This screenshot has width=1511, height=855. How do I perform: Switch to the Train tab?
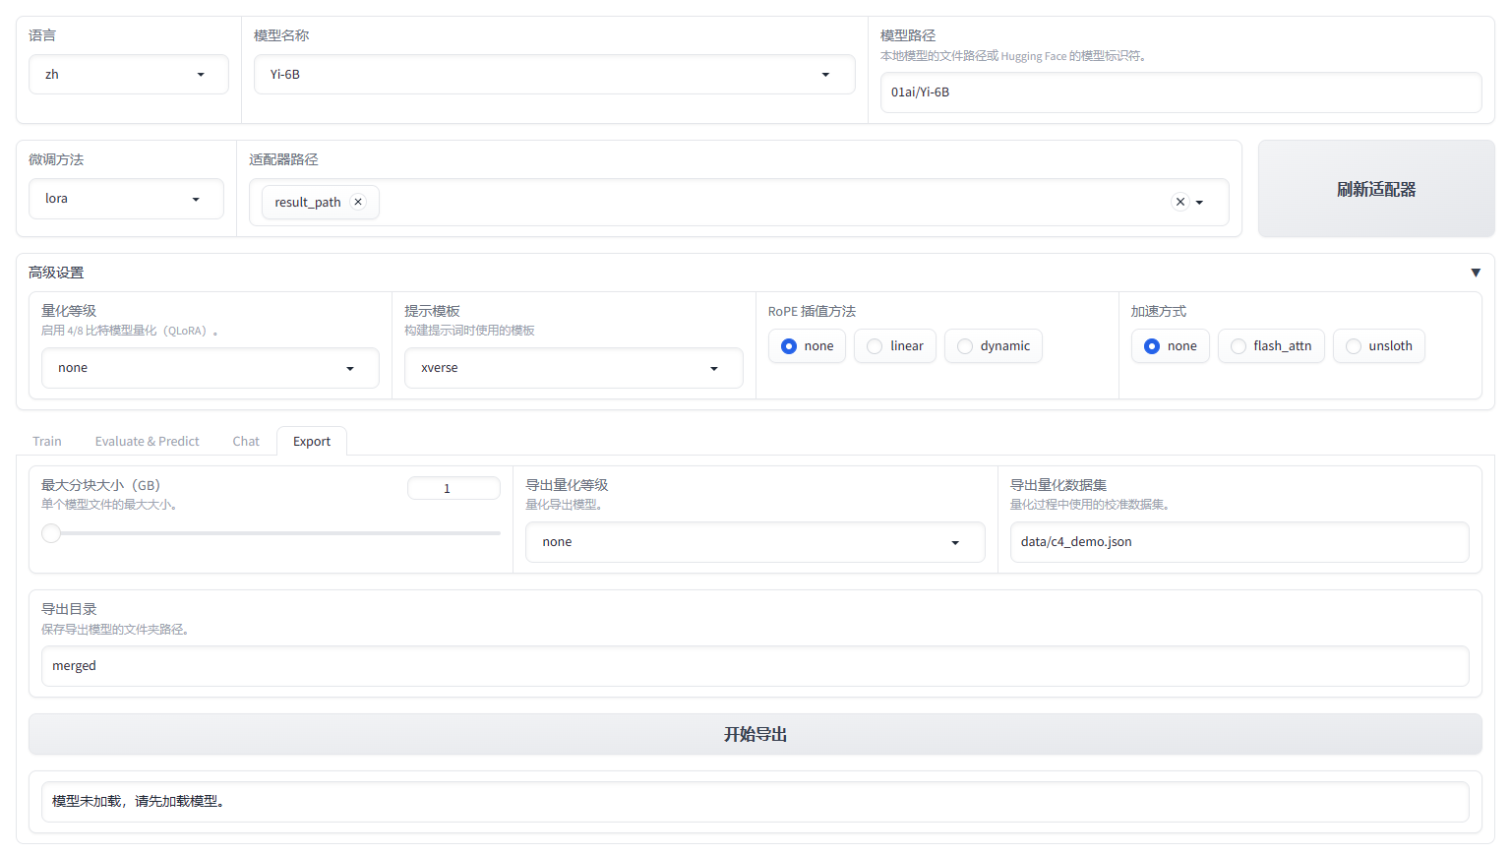click(46, 441)
